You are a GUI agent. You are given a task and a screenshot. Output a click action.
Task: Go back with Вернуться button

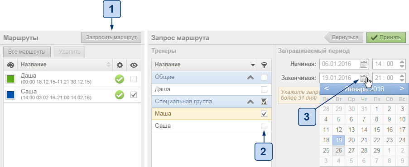(344, 37)
